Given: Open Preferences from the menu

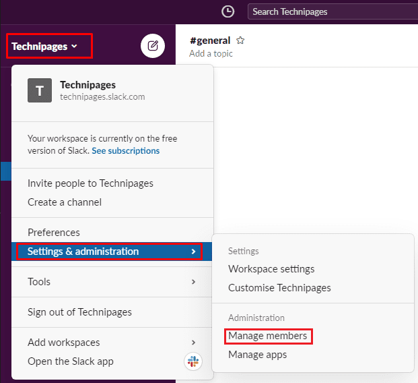Looking at the screenshot, I should [54, 233].
